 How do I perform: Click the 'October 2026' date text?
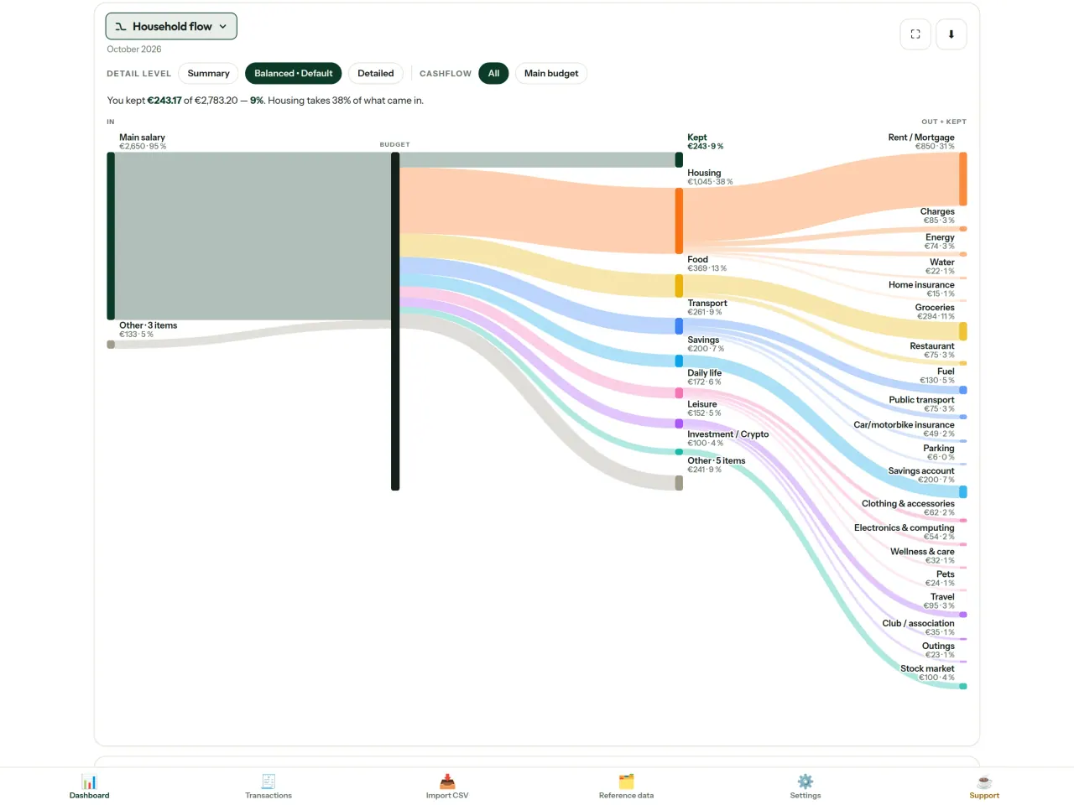click(x=134, y=49)
